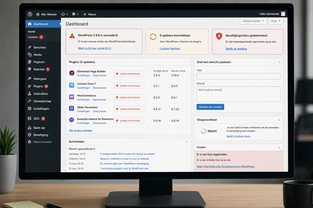This screenshot has width=313, height=208.
Task: Click Werk nu bij naar versie 6.5.3 link
Action: (95, 48)
